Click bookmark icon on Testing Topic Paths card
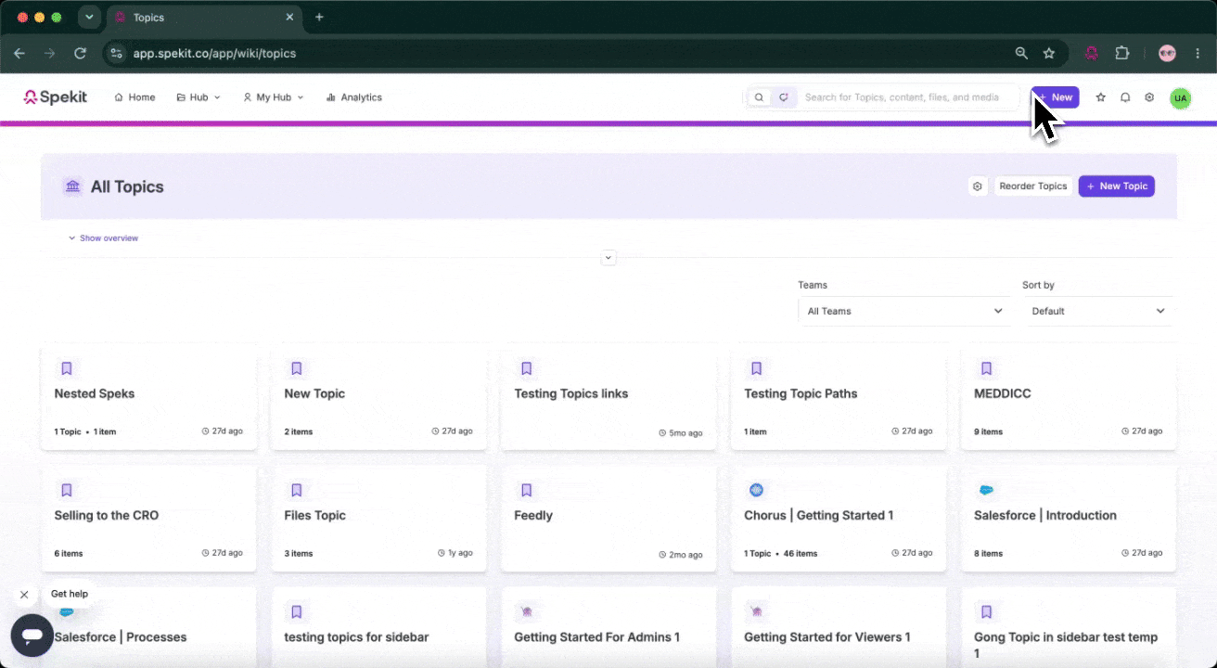 pos(757,368)
